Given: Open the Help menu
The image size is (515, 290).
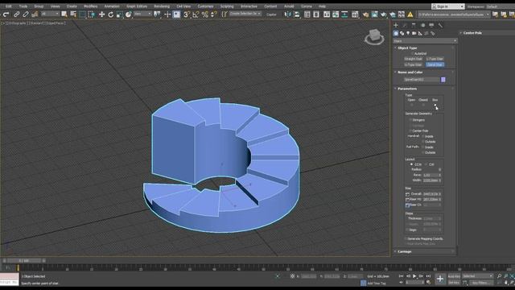Looking at the screenshot, I should (x=322, y=6).
